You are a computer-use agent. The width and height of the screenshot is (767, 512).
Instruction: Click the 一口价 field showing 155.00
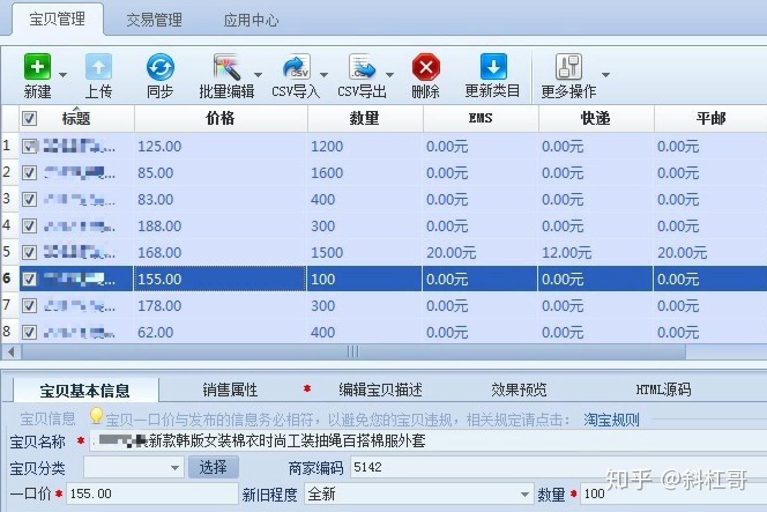click(152, 495)
